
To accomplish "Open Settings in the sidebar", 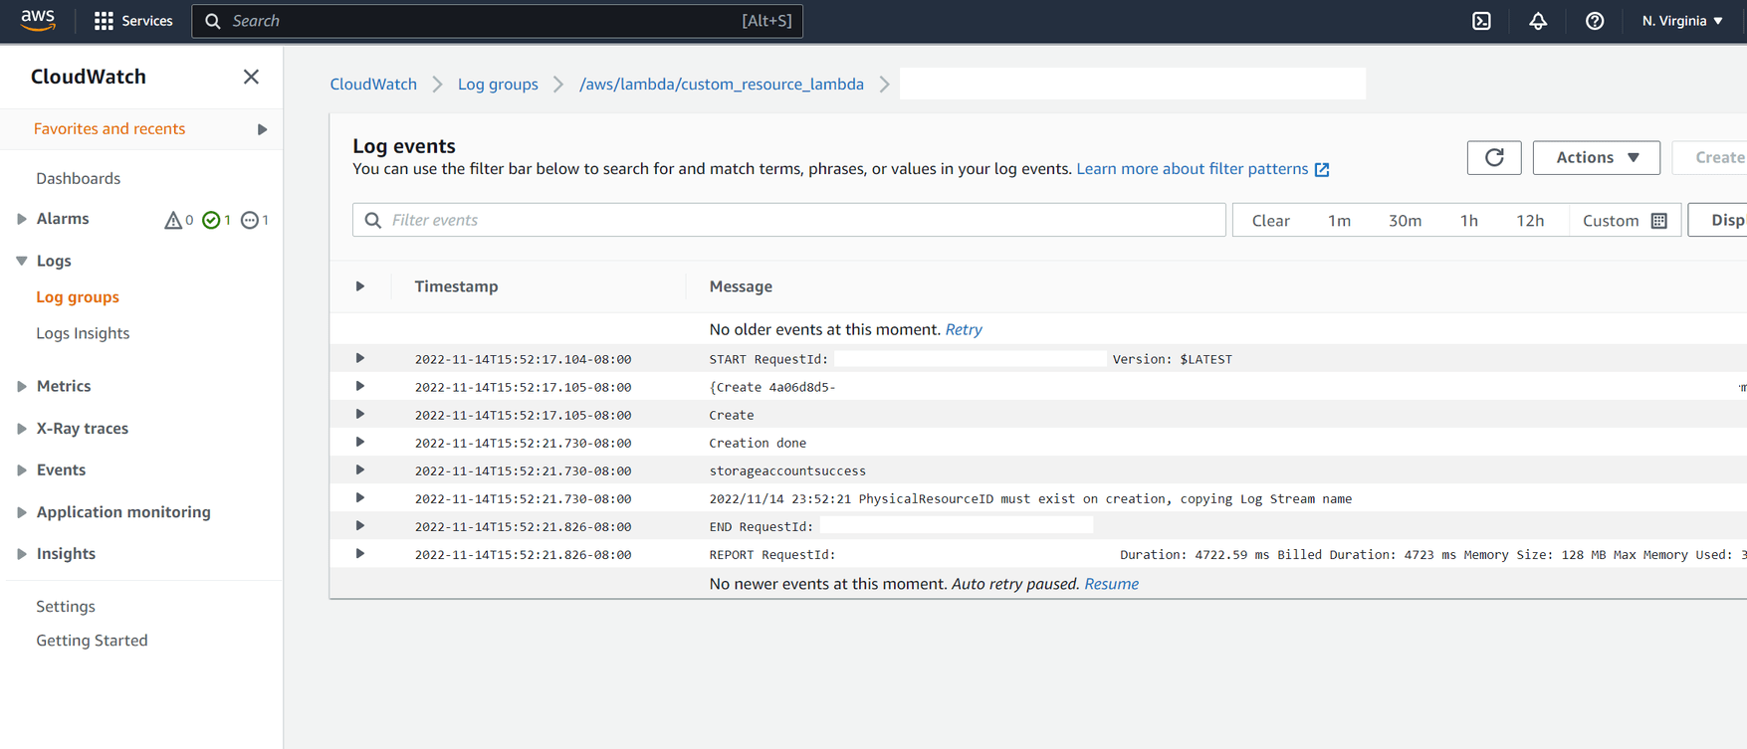I will pyautogui.click(x=66, y=606).
